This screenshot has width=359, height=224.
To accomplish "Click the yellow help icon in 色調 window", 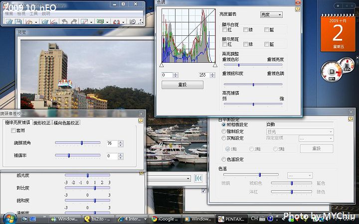I will pyautogui.click(x=297, y=9).
